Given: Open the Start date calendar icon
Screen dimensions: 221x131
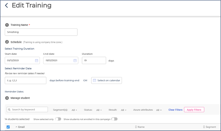Looking at the screenshot, I should pos(36,60).
